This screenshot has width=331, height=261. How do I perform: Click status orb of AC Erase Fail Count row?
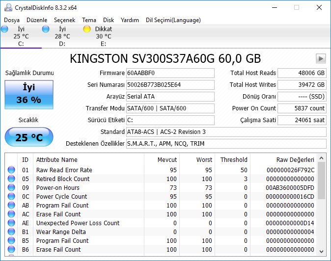[11, 214]
